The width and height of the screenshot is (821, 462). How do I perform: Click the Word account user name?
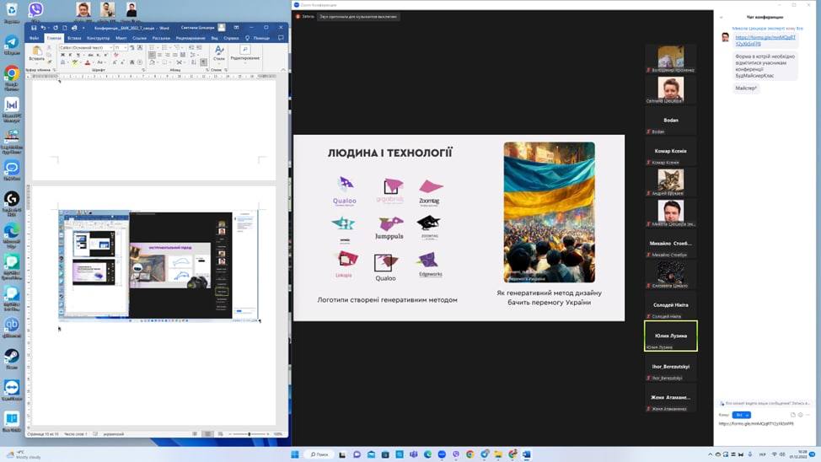pyautogui.click(x=197, y=28)
